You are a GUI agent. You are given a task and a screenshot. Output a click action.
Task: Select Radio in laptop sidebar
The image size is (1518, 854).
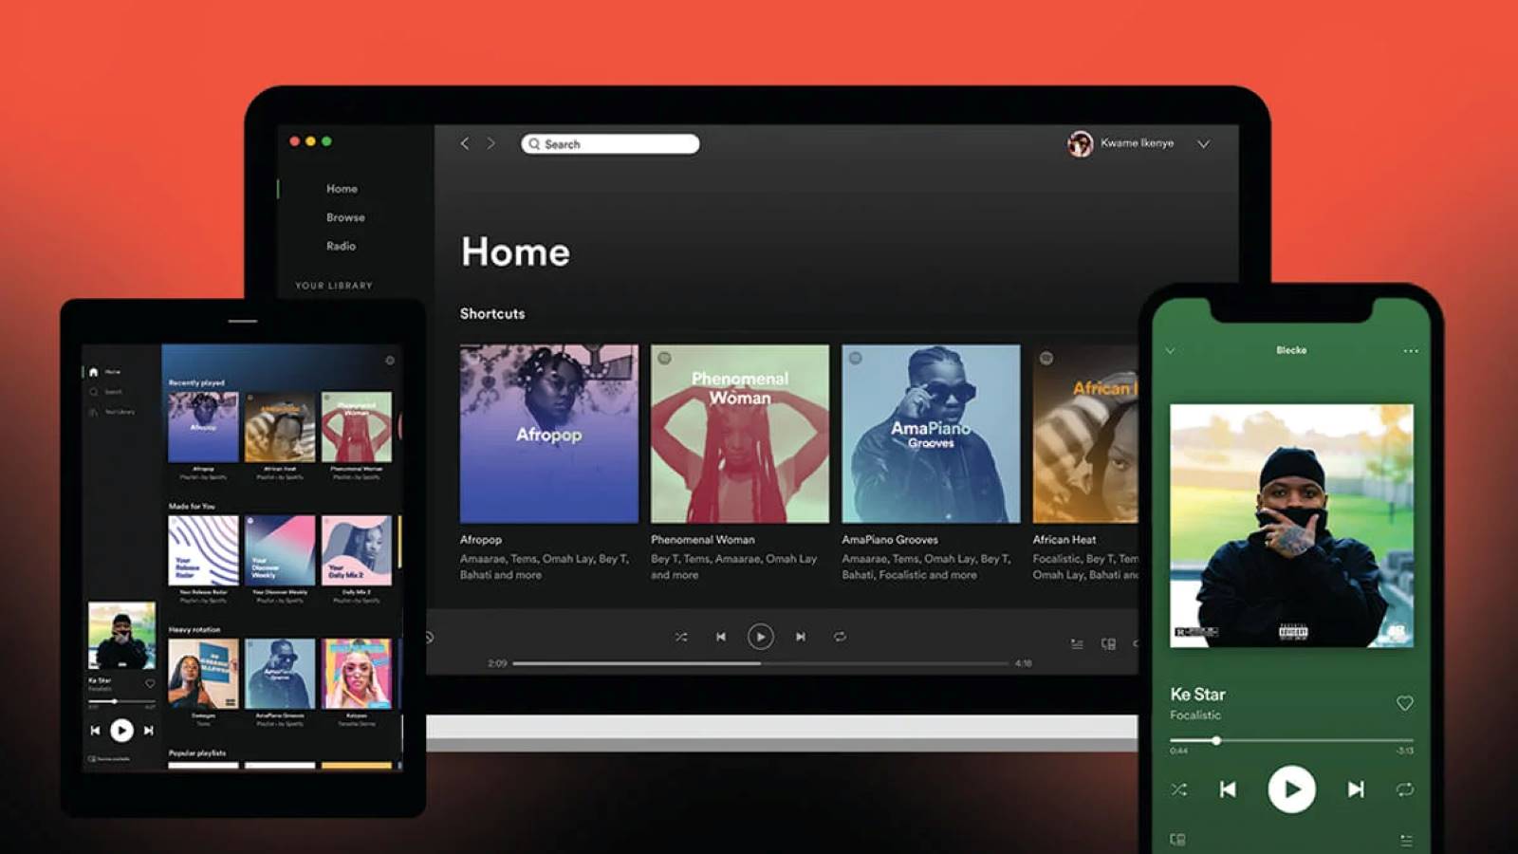pyautogui.click(x=341, y=246)
